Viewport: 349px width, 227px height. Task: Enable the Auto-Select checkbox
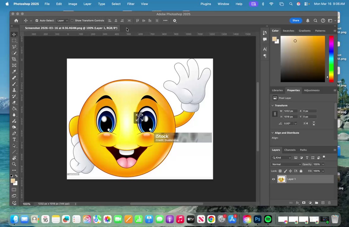coord(37,20)
